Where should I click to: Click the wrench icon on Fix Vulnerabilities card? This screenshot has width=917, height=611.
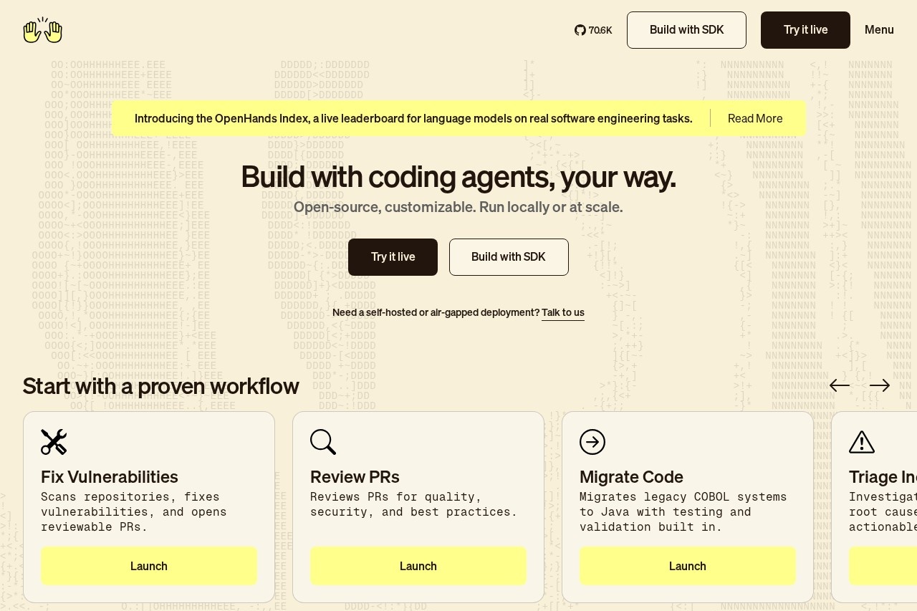(54, 442)
